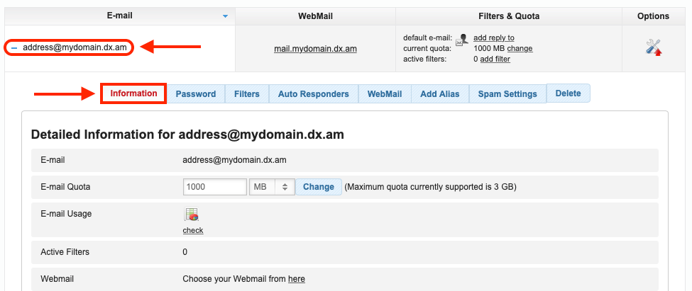This screenshot has width=692, height=291.
Task: Go to the Auto Responders tab
Action: pos(313,94)
